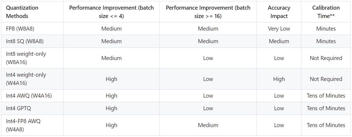The width and height of the screenshot is (352, 137).
Task: Click Minutes calibration time for Int8 SQ
Action: (x=326, y=41)
